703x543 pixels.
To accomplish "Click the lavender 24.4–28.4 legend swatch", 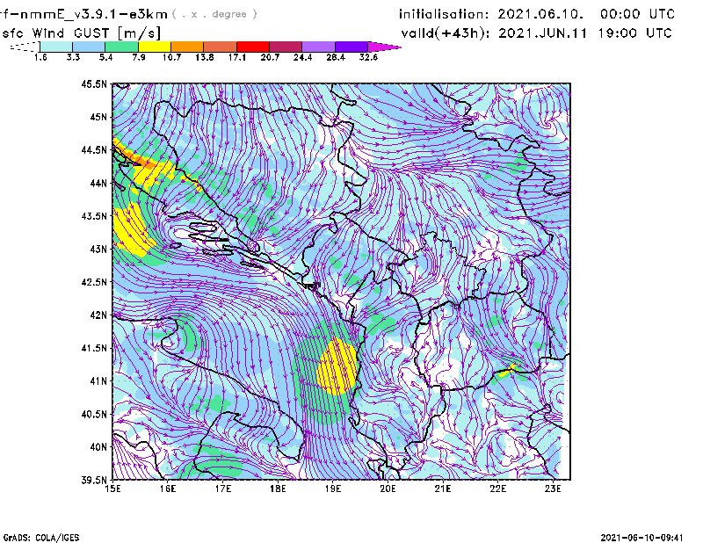I will (x=319, y=47).
